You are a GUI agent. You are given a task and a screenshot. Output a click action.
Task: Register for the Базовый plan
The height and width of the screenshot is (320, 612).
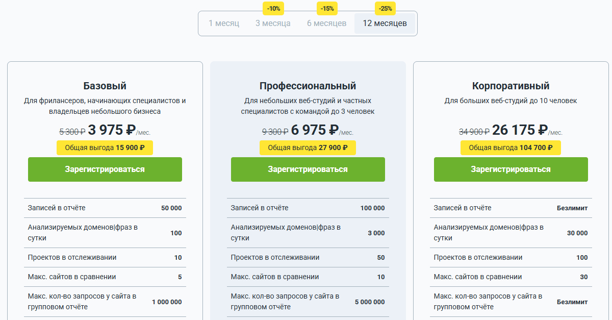tap(105, 169)
